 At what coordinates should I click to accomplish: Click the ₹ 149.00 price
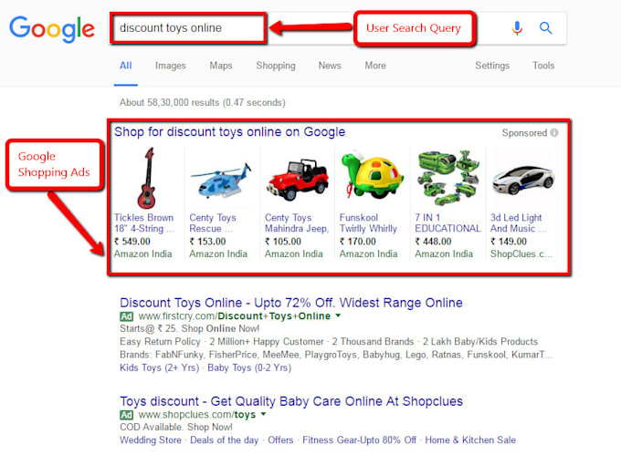tap(509, 241)
